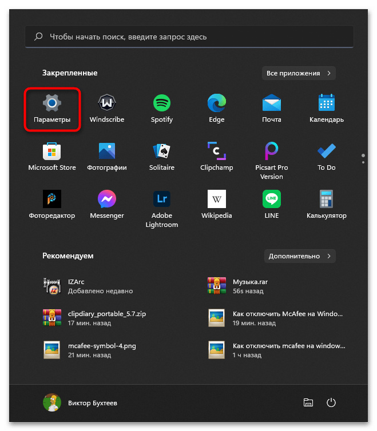
Task: Click the search field to type a query
Action: (x=189, y=37)
